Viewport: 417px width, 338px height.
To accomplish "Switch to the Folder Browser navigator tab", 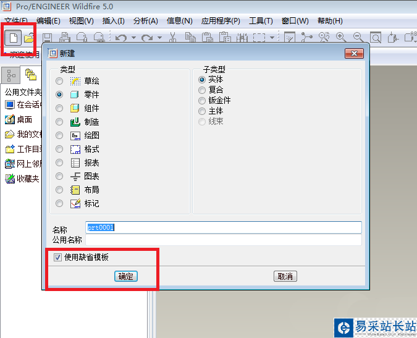I will [x=31, y=75].
